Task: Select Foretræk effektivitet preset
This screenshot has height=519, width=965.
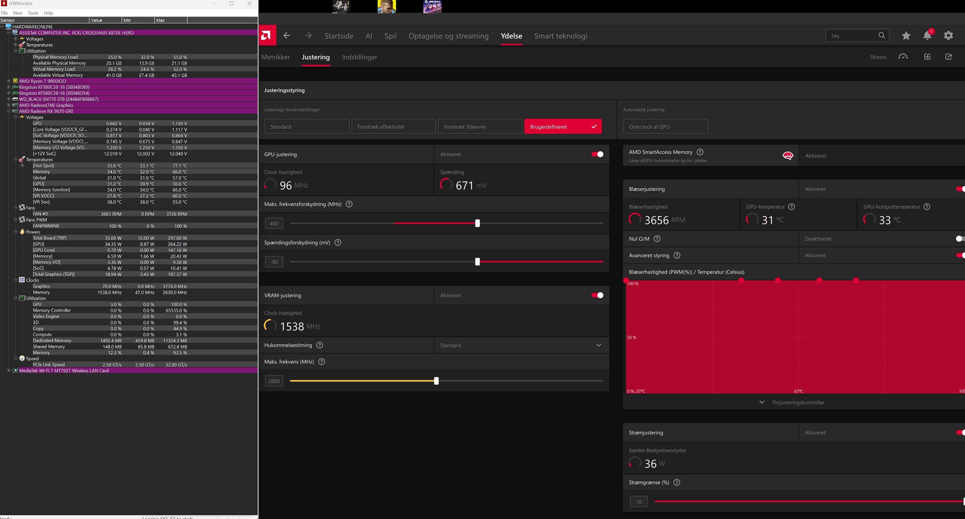Action: 394,126
